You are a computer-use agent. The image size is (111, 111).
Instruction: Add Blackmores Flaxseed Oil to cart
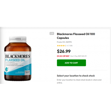click(72, 63)
